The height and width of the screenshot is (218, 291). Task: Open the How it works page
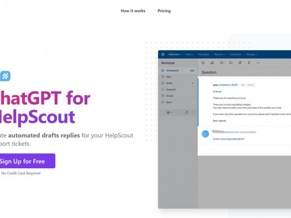tap(133, 11)
